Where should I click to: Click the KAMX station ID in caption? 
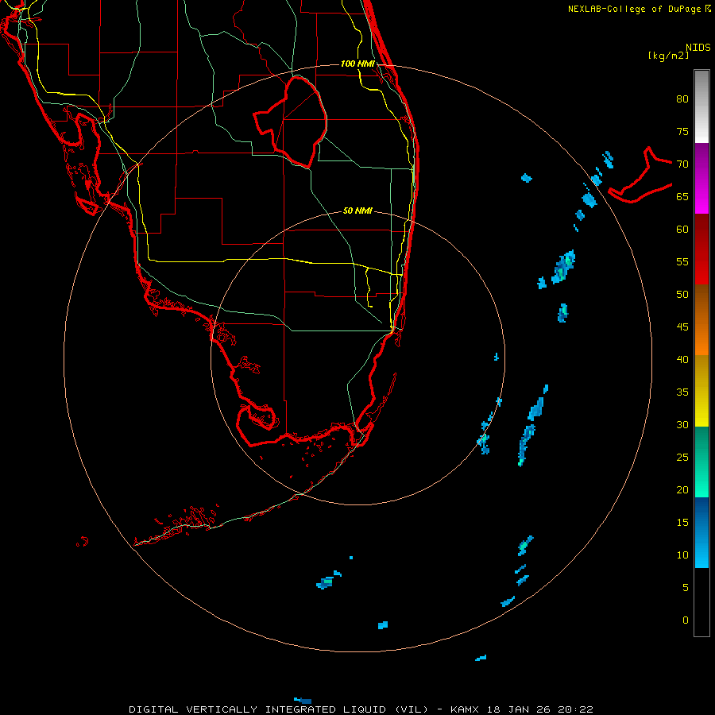(x=466, y=709)
